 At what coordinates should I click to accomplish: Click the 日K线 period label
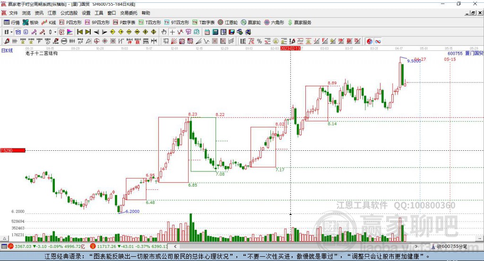click(x=7, y=50)
